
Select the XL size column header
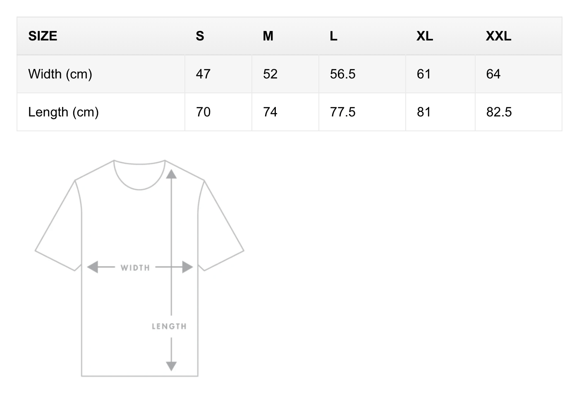point(425,36)
